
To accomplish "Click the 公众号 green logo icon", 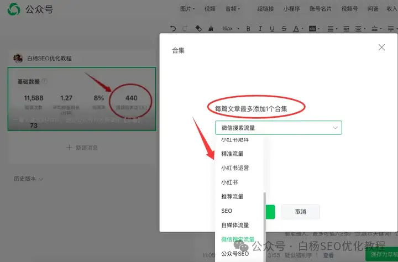I will pyautogui.click(x=14, y=9).
